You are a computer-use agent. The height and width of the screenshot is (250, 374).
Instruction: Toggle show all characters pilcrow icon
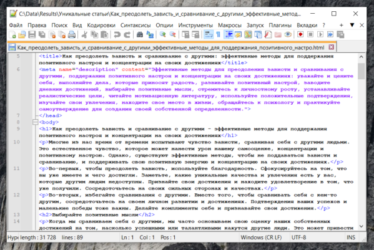[x=219, y=35]
